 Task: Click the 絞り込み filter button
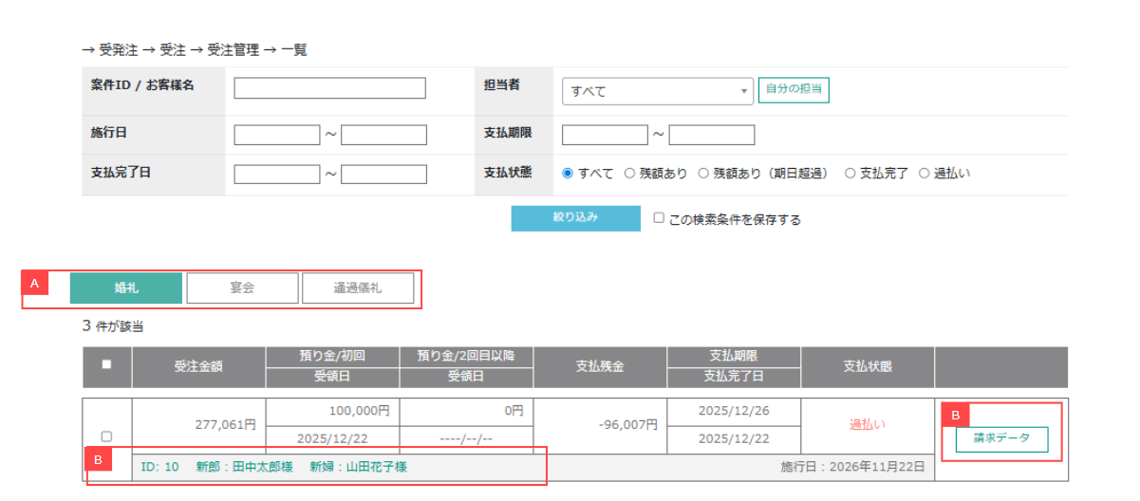(575, 218)
